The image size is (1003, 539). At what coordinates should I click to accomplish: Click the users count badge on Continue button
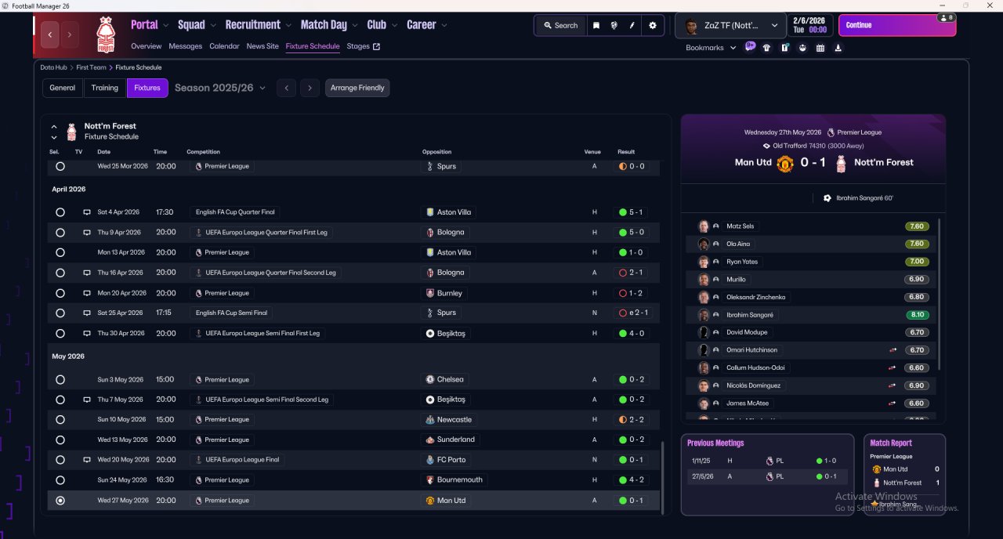pos(946,17)
